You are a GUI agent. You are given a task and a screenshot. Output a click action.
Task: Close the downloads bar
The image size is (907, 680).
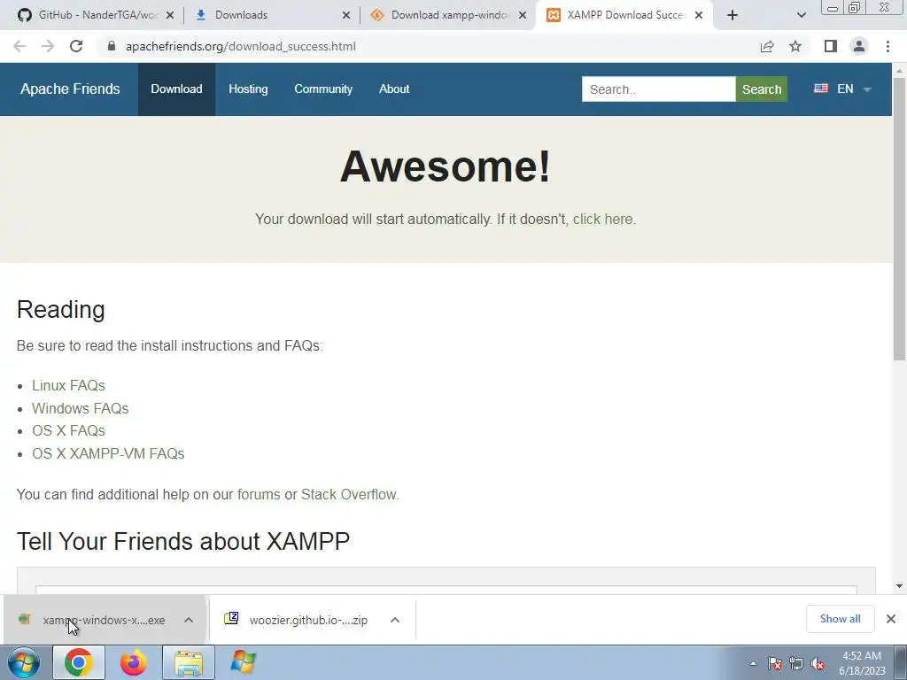891,619
